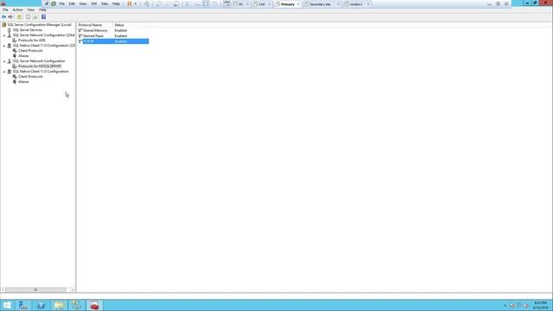The height and width of the screenshot is (311, 553).
Task: Open PowerShell from the taskbar
Action: (x=41, y=305)
